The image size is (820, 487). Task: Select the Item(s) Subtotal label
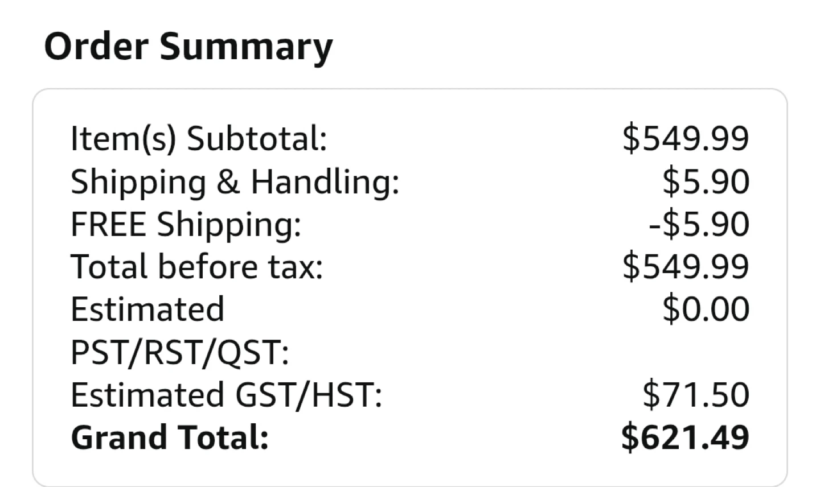[199, 139]
